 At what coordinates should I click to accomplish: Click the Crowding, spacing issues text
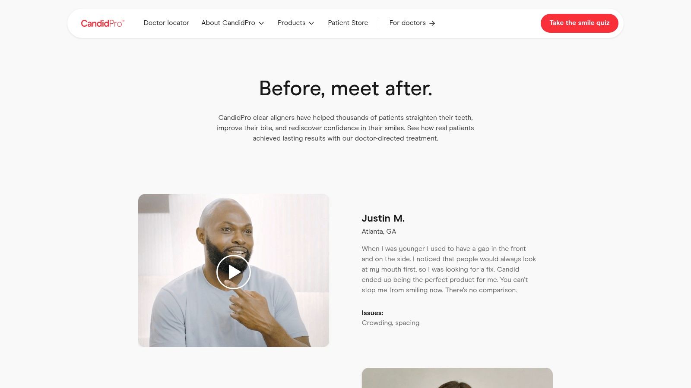(390, 323)
